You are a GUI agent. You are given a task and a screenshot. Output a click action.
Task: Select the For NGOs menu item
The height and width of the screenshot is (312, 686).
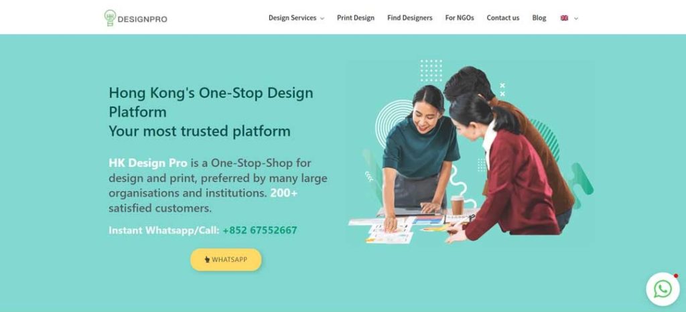pos(460,18)
